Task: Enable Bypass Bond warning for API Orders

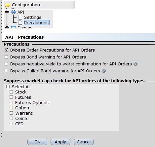Action: tap(6, 57)
